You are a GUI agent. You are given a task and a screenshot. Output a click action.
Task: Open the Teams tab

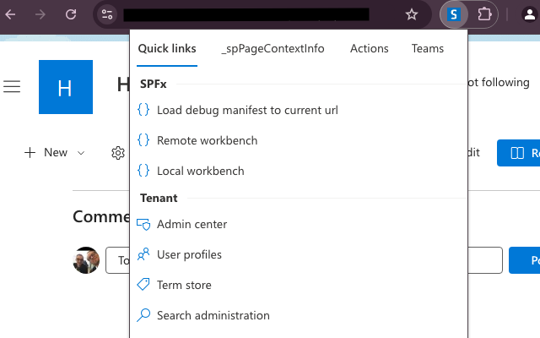pos(427,49)
